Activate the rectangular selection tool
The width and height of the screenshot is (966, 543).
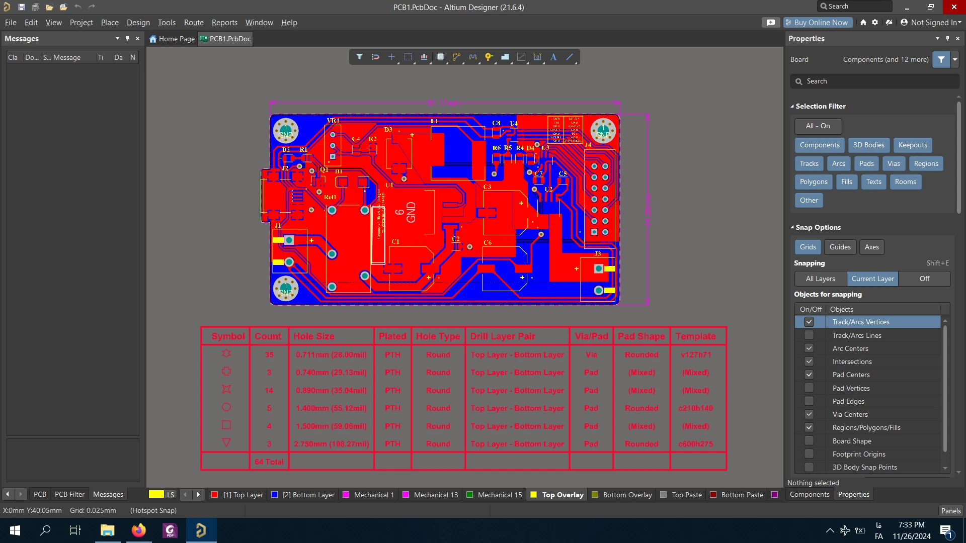point(408,57)
